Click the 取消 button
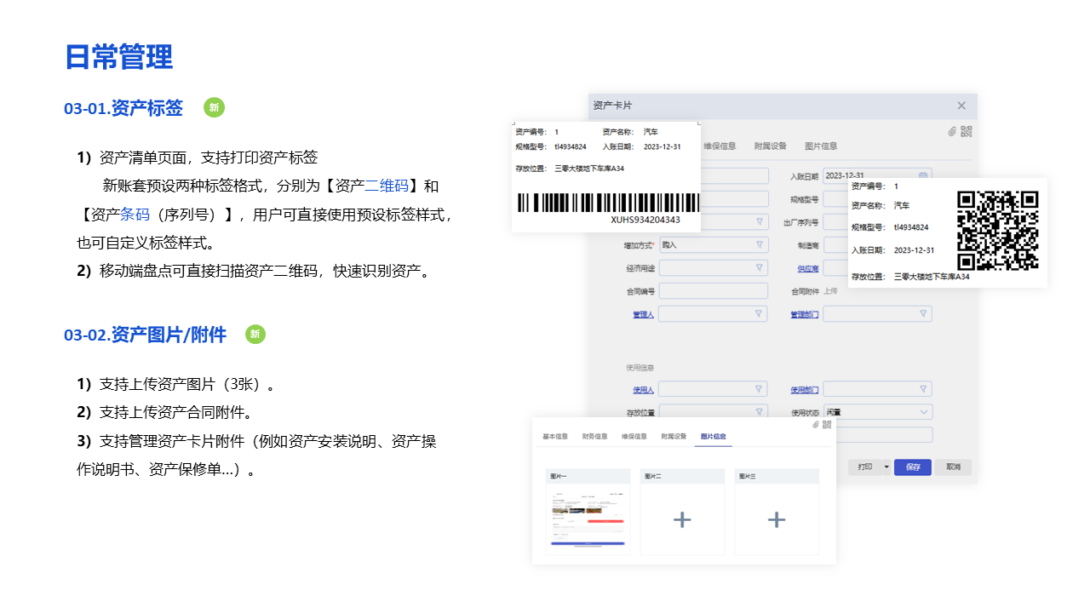 coord(953,467)
